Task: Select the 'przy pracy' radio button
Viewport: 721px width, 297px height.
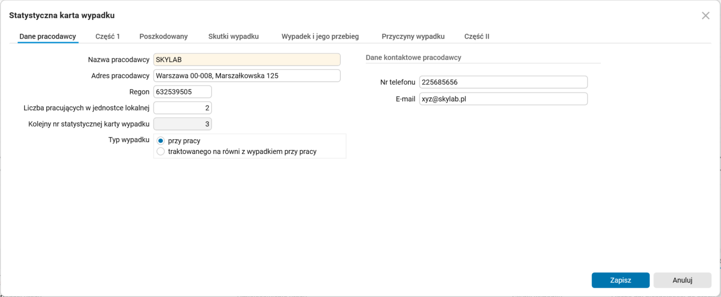Action: coord(160,140)
